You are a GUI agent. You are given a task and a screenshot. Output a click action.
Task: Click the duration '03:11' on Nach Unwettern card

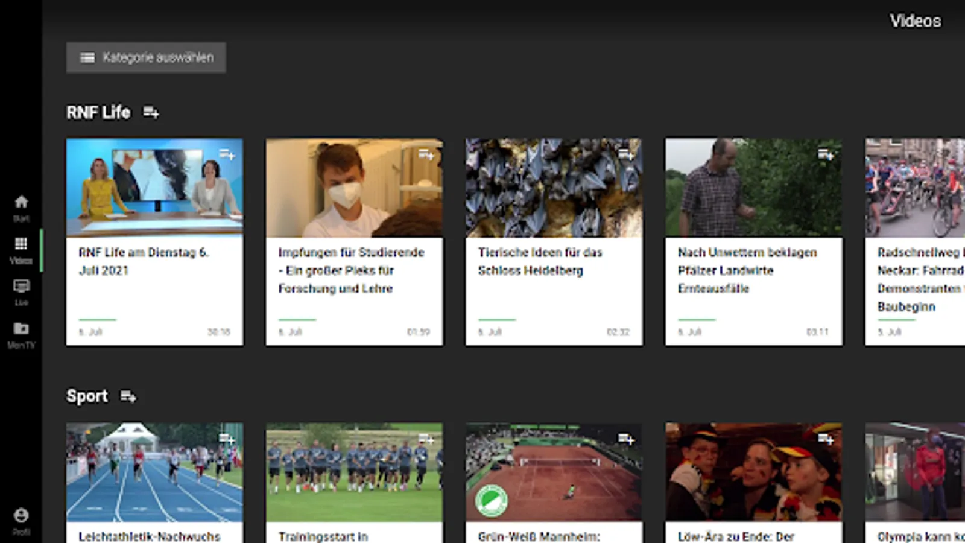[x=818, y=332]
